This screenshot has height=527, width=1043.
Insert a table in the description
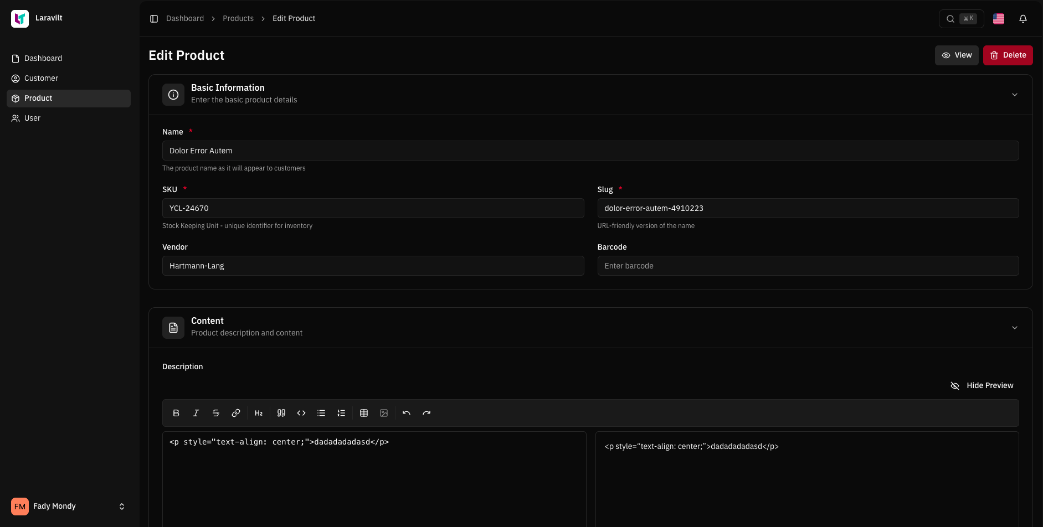point(364,413)
